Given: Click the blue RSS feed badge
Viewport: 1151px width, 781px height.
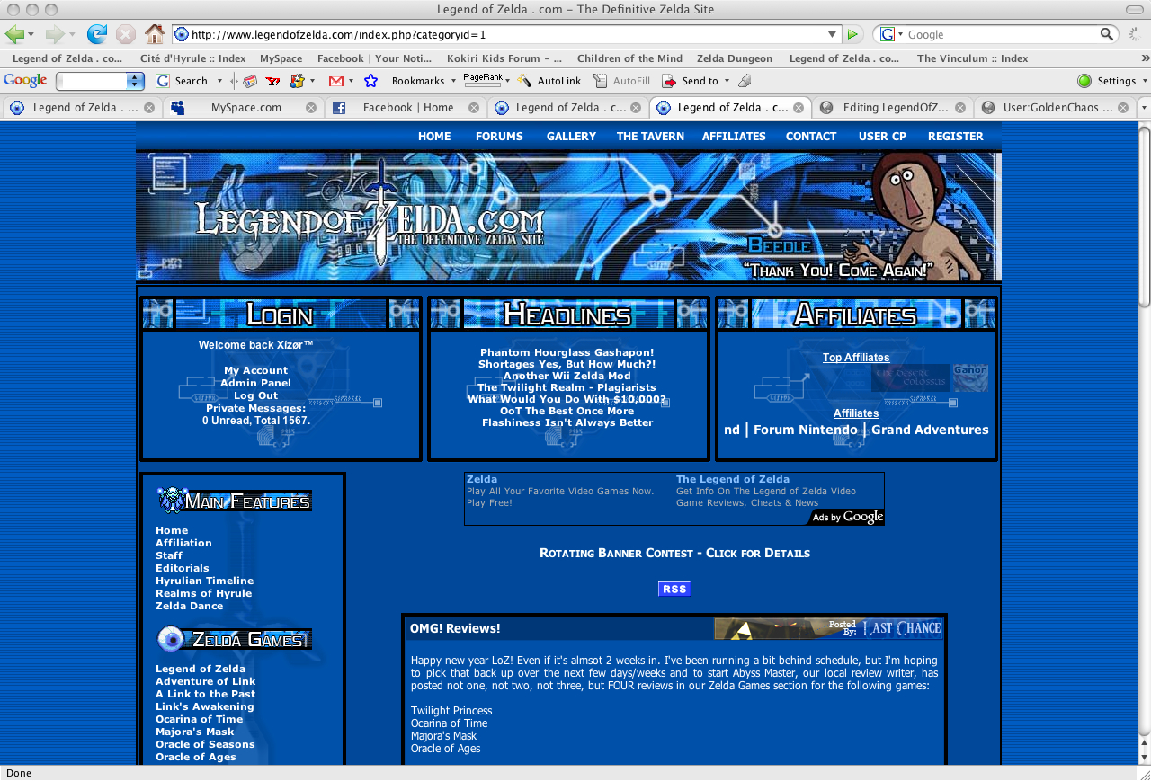Looking at the screenshot, I should point(674,590).
